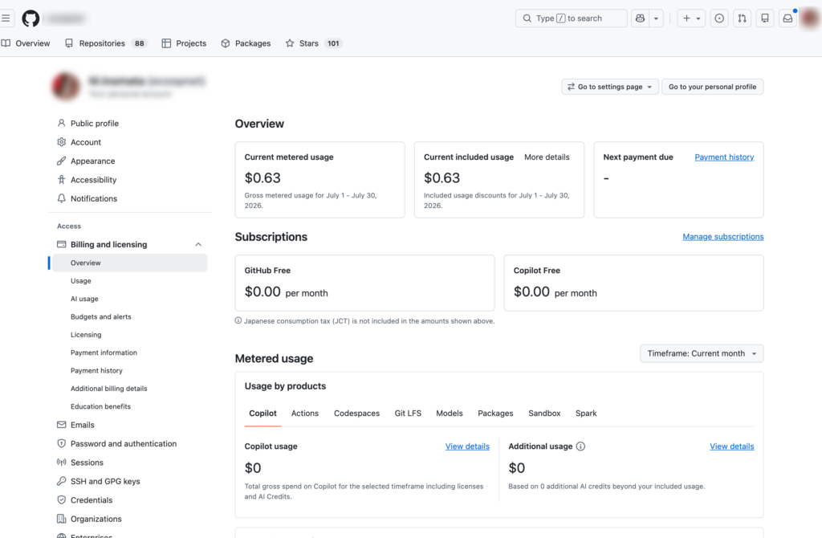This screenshot has width=822, height=538.
Task: Open Payment history in the sidebar
Action: [x=96, y=370]
